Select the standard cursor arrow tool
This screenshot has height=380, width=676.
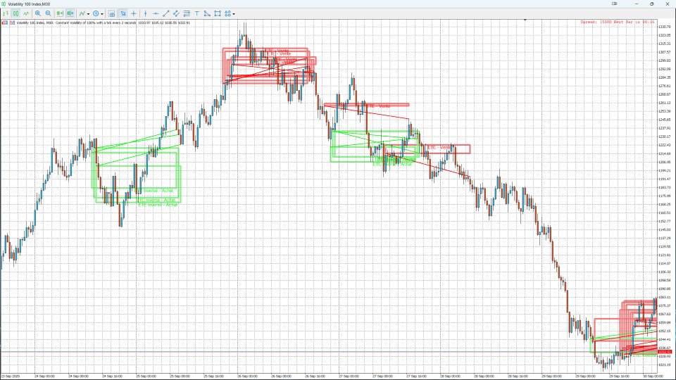point(123,13)
